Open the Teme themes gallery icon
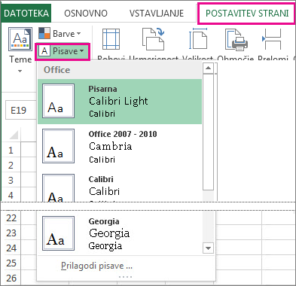 (20, 39)
